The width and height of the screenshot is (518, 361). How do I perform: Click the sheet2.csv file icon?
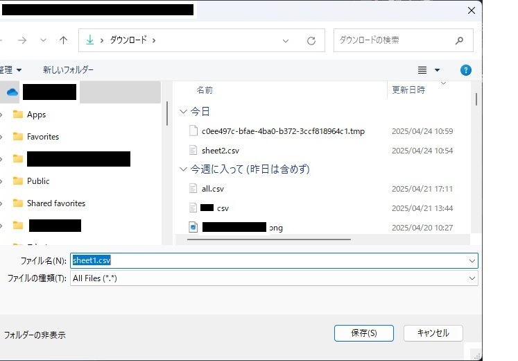point(193,151)
